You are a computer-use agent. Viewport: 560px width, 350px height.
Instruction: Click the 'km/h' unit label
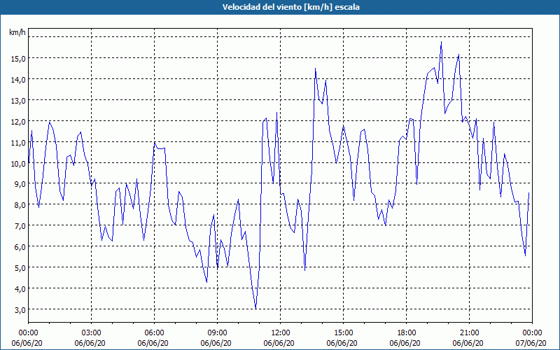coord(17,32)
